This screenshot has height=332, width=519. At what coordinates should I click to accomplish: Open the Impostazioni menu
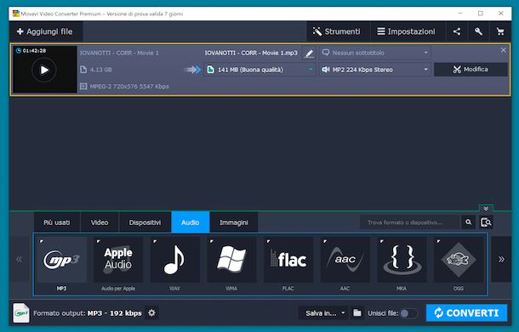(407, 31)
